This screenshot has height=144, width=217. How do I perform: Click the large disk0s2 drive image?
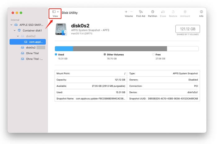click(61, 29)
